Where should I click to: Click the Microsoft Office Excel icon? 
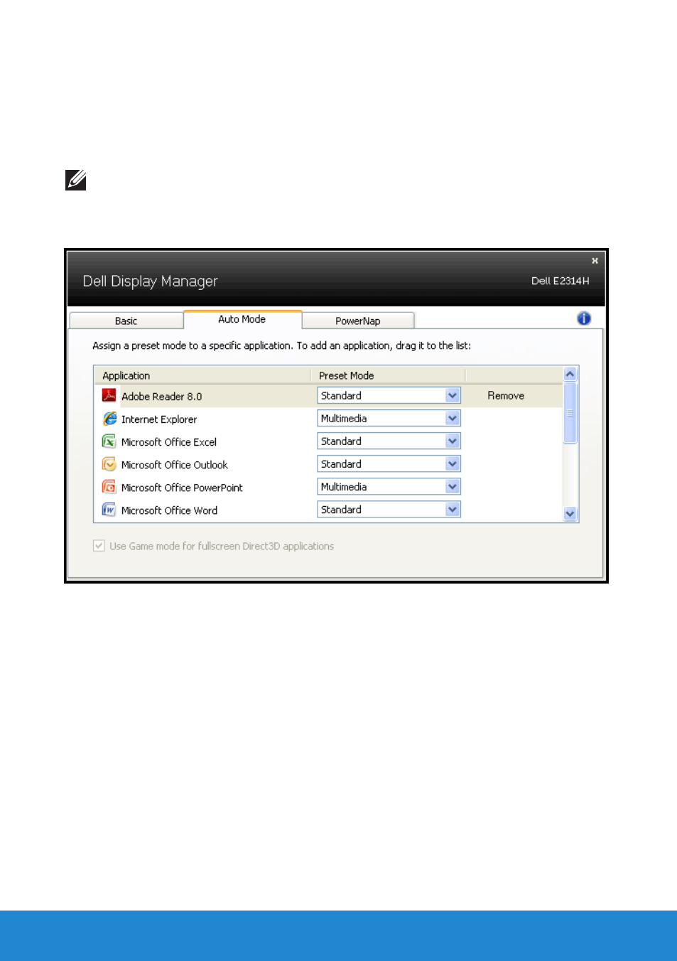click(x=109, y=441)
